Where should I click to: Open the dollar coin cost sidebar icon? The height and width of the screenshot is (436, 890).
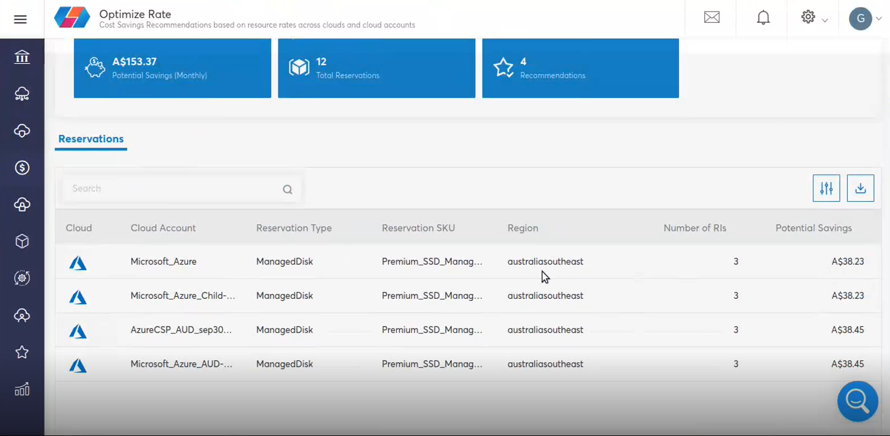[22, 168]
